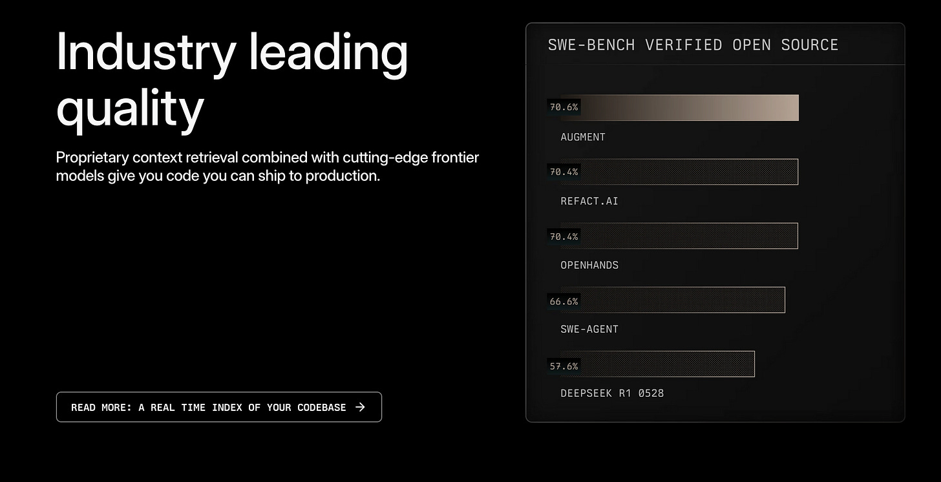Click the Read More codebase index link
Image resolution: width=941 pixels, height=482 pixels.
pyautogui.click(x=218, y=407)
